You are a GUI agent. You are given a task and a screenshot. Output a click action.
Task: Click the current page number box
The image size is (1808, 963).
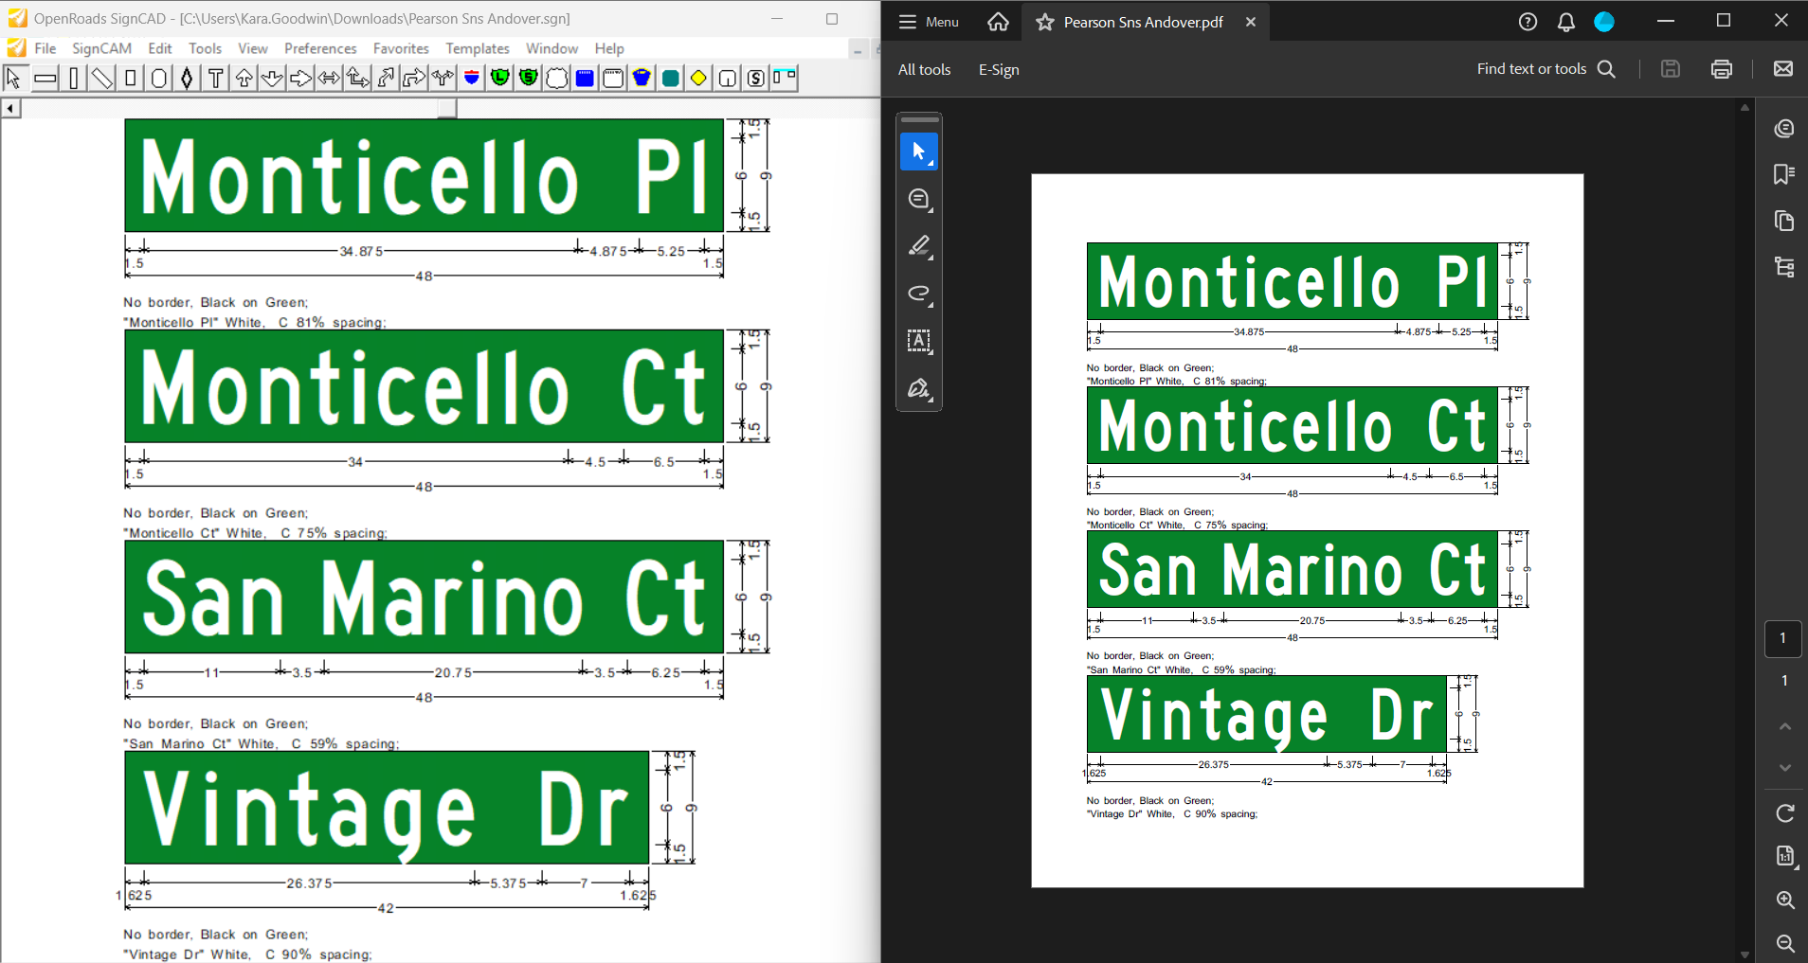point(1782,638)
